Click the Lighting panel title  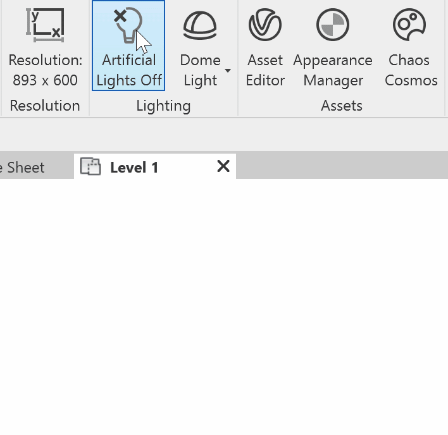click(x=163, y=106)
